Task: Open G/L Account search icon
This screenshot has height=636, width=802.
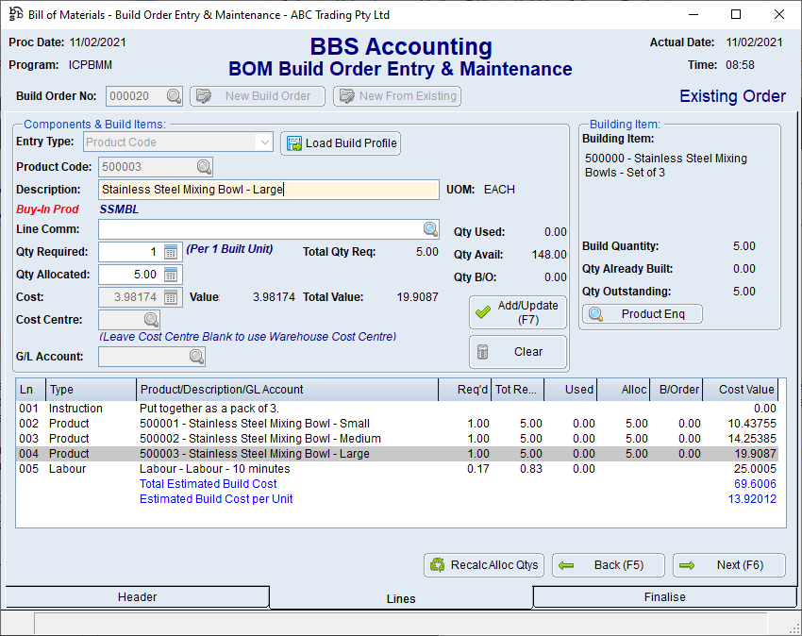Action: point(195,357)
